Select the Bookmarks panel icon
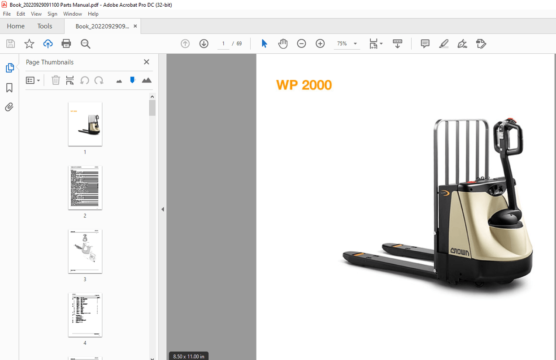 coord(9,87)
